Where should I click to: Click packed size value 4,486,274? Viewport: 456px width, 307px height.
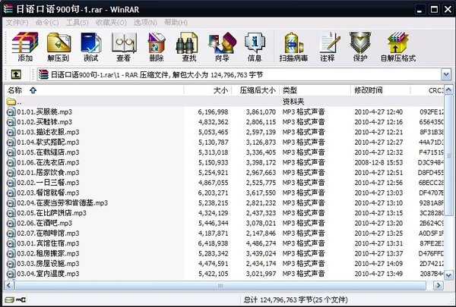tap(261, 243)
